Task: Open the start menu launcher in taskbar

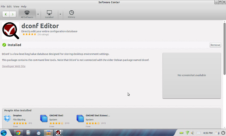Action: pos(4,133)
